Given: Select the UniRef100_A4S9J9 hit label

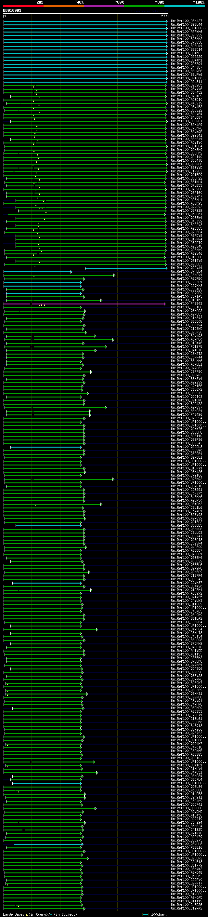Looking at the screenshot, I should tap(187, 103).
